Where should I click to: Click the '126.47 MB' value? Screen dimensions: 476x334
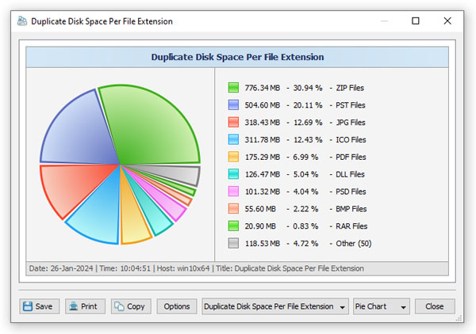(x=263, y=174)
